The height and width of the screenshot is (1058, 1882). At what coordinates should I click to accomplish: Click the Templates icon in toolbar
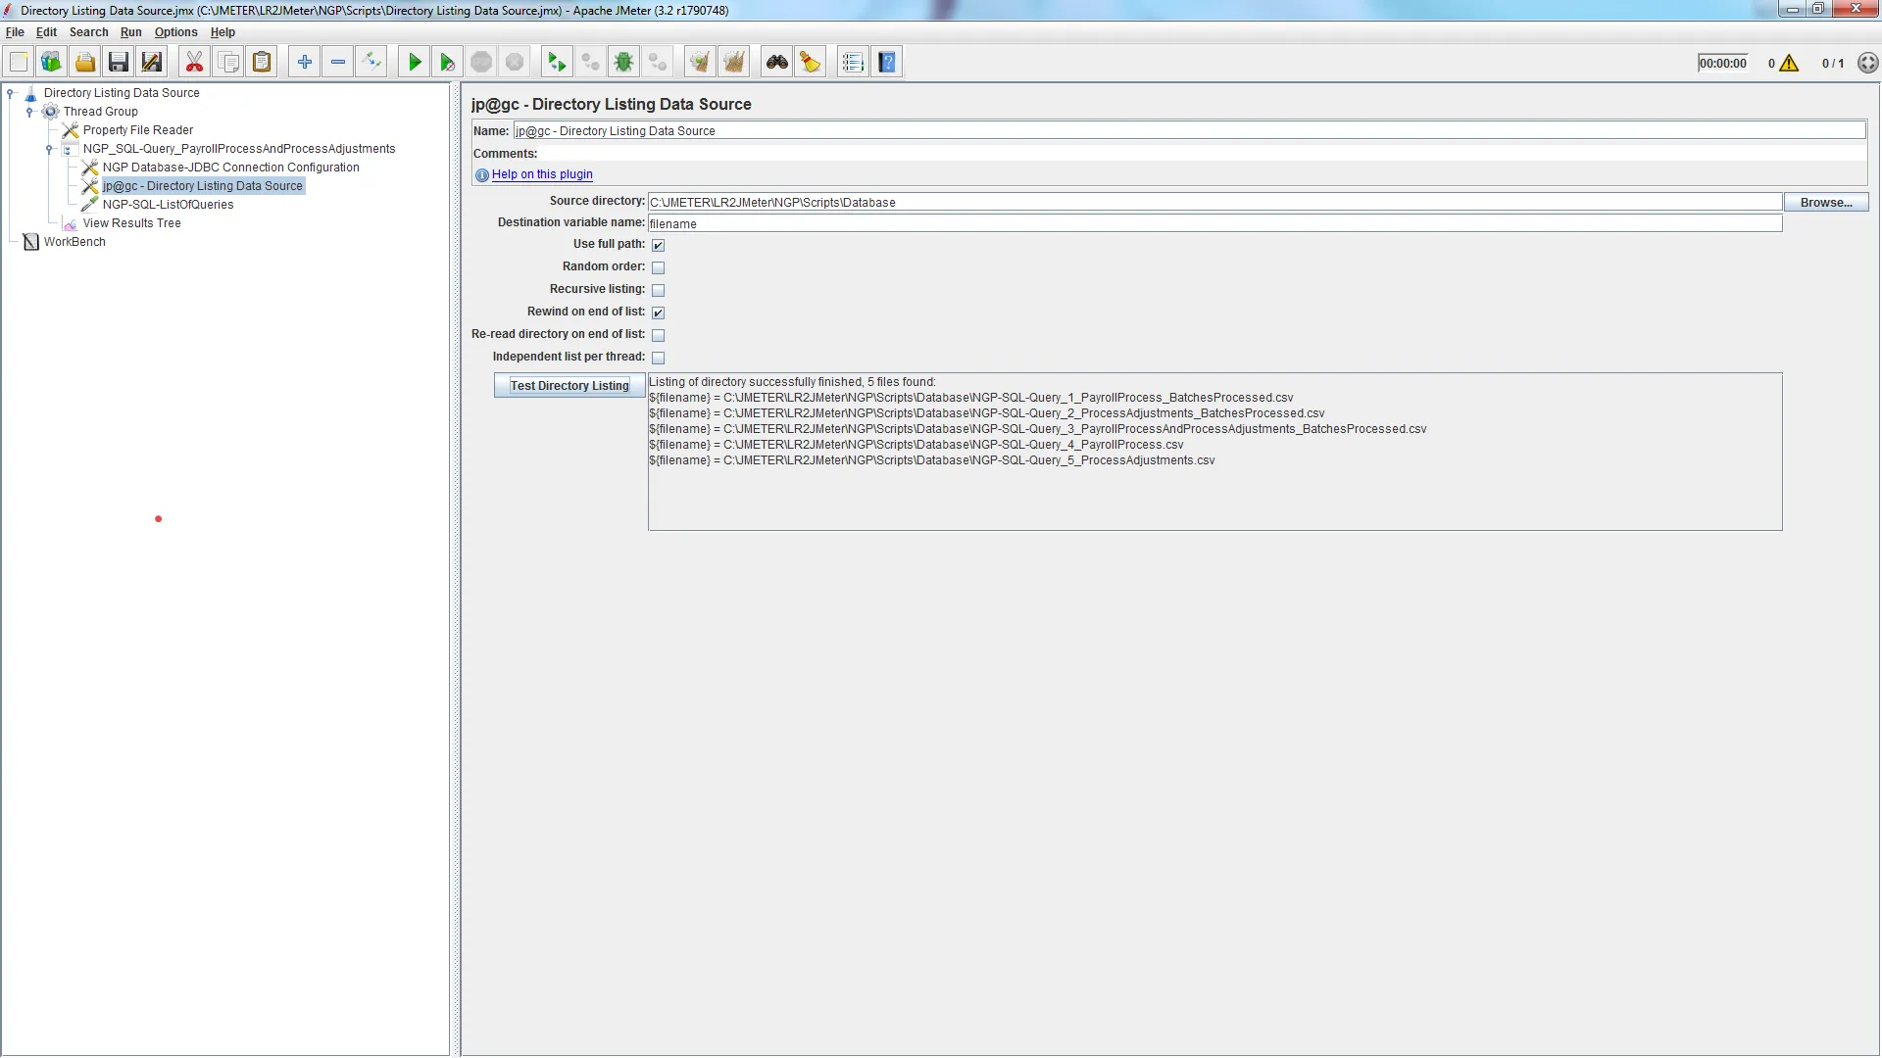[51, 63]
